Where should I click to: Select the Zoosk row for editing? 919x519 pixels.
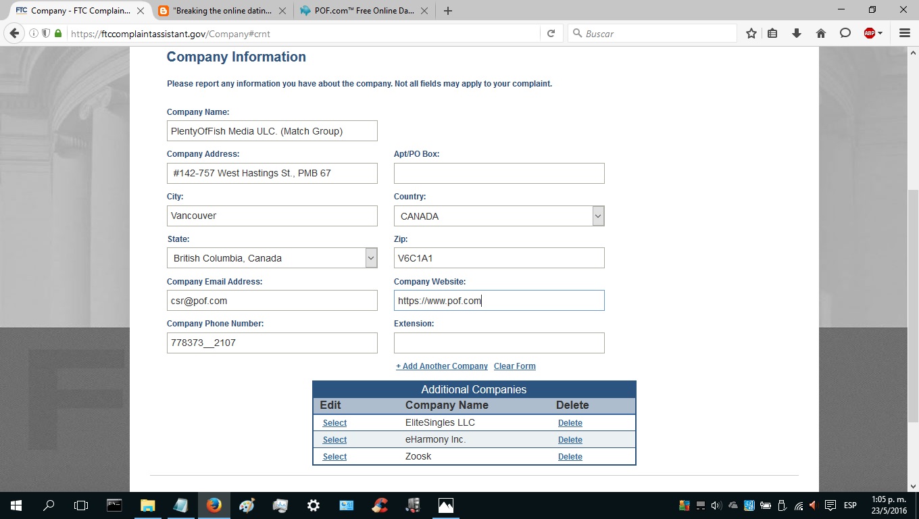pos(334,457)
